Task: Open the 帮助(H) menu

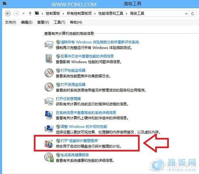Action: [76, 22]
